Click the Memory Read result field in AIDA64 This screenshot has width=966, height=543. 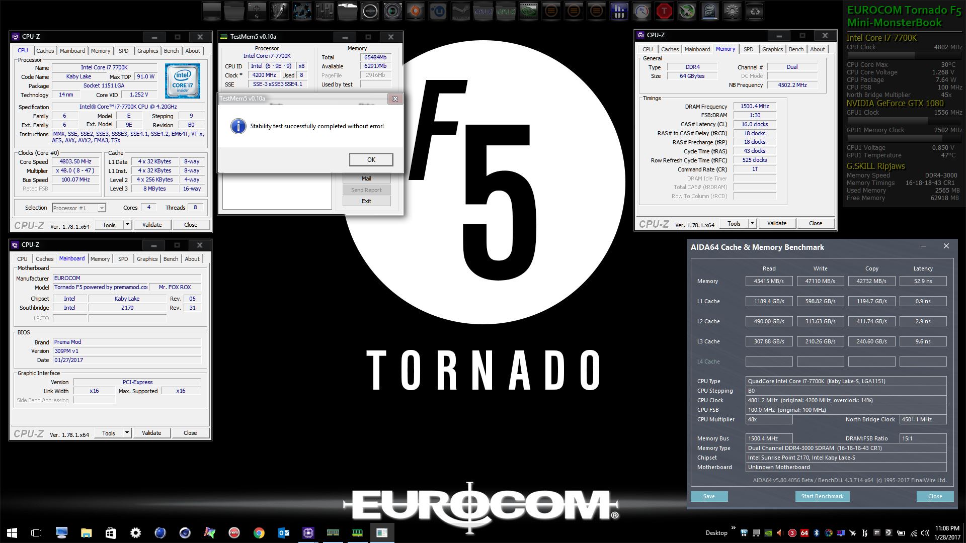(x=768, y=281)
